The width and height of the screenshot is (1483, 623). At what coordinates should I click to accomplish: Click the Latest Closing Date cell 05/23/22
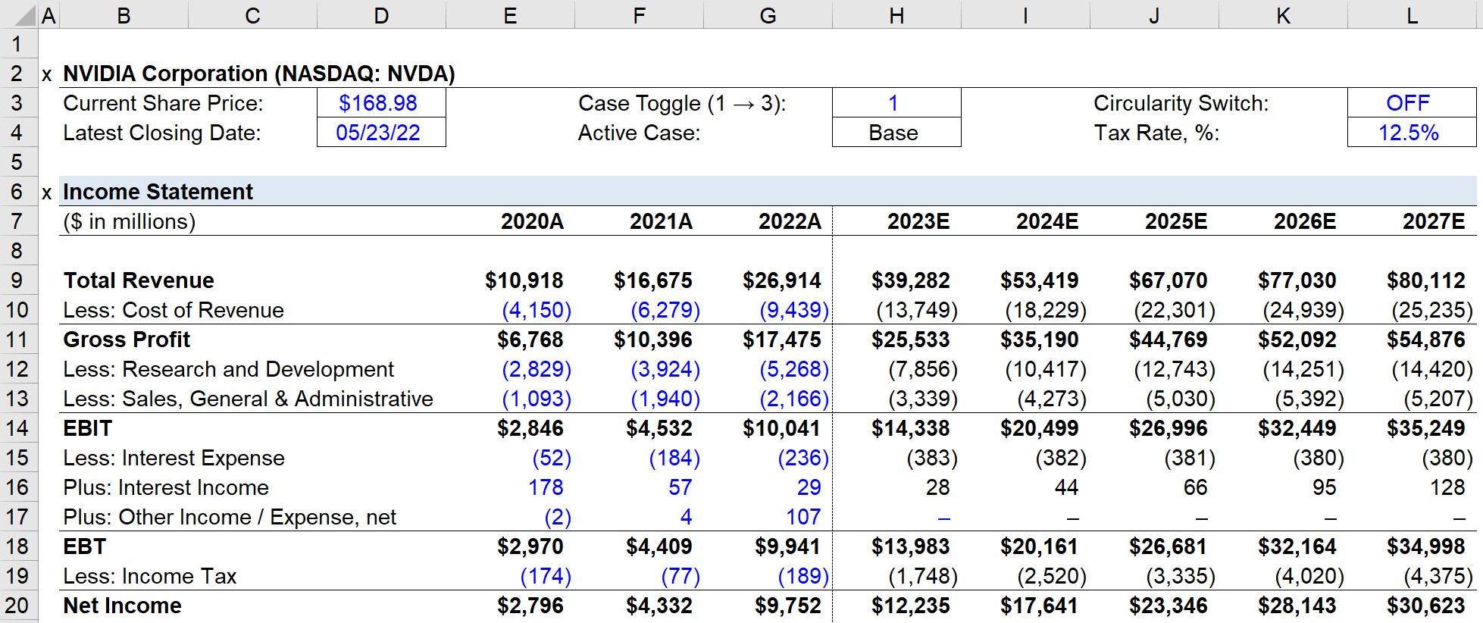coord(381,133)
